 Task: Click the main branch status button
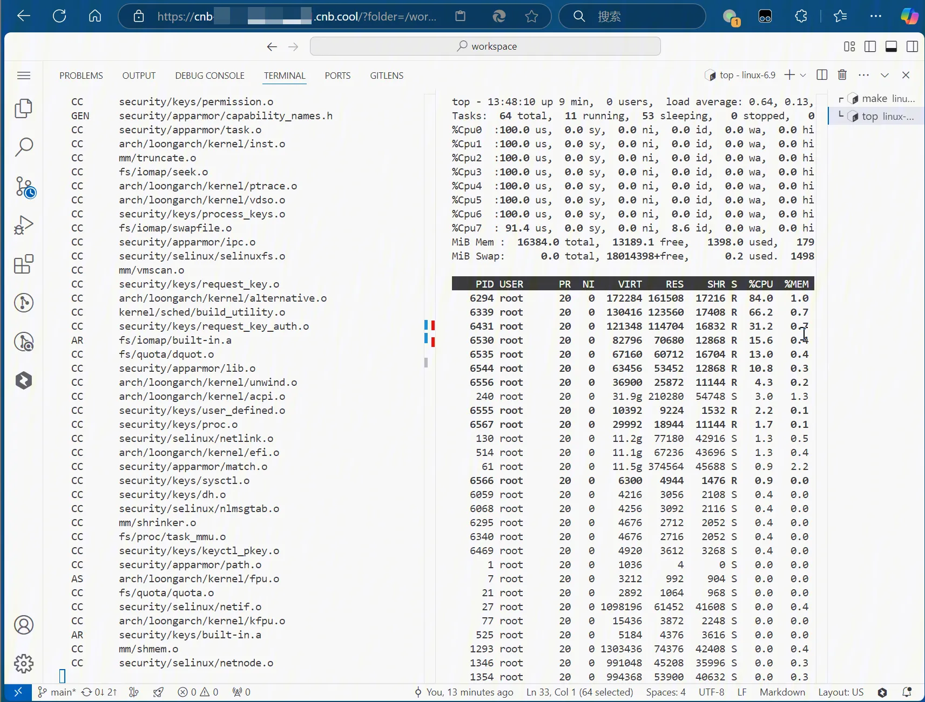click(x=57, y=692)
